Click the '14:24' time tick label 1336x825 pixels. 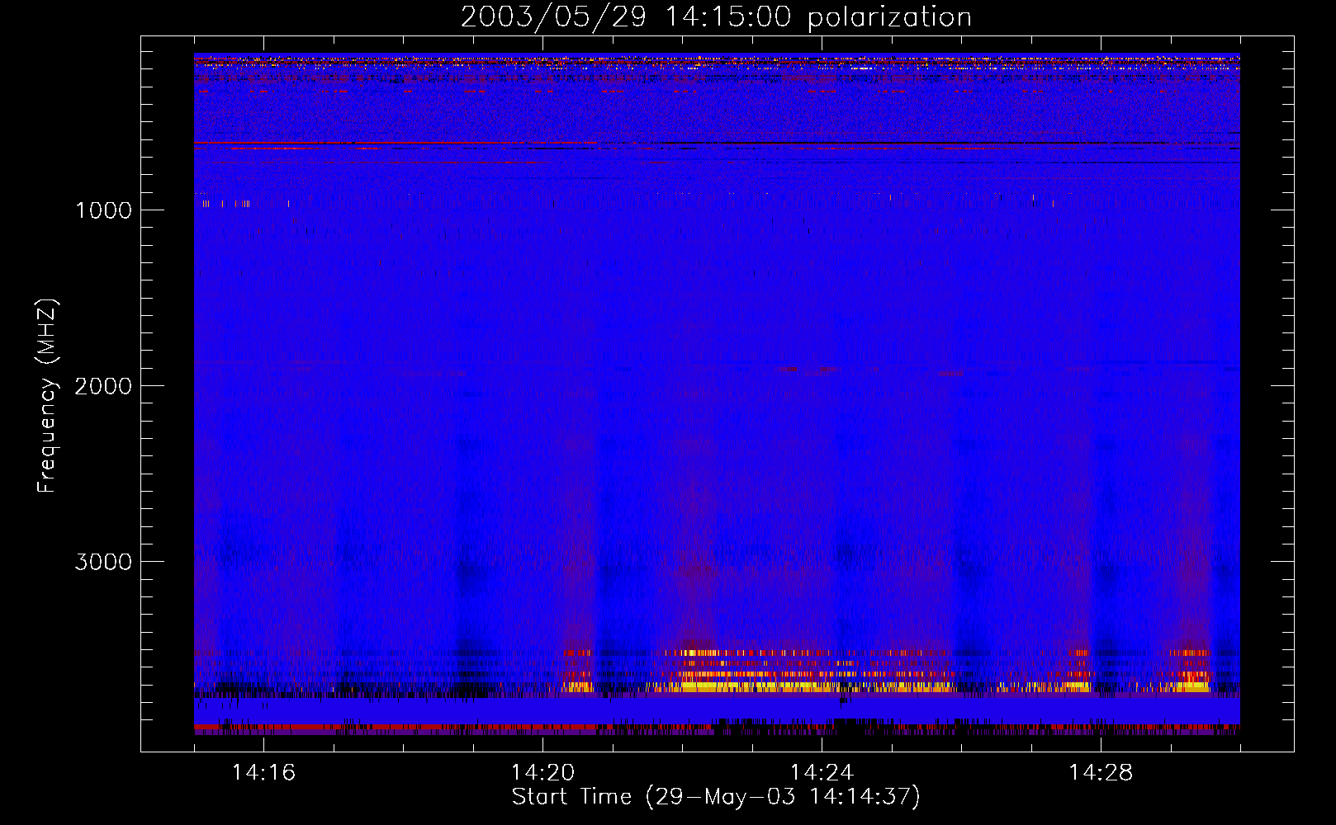pos(822,773)
